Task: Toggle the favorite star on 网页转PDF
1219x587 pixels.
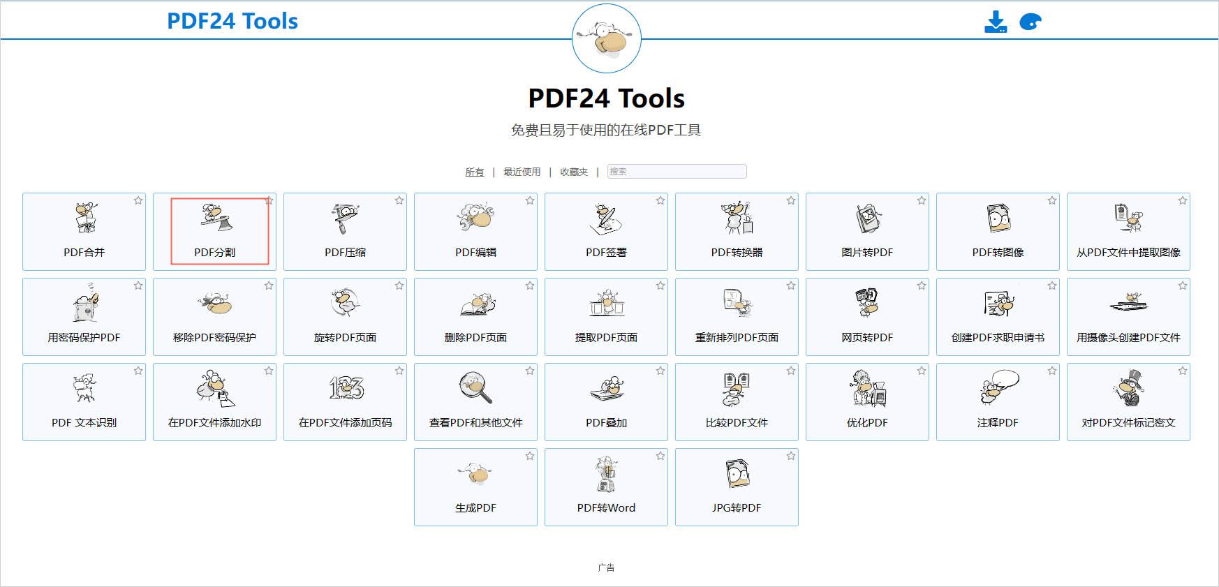Action: [x=922, y=285]
